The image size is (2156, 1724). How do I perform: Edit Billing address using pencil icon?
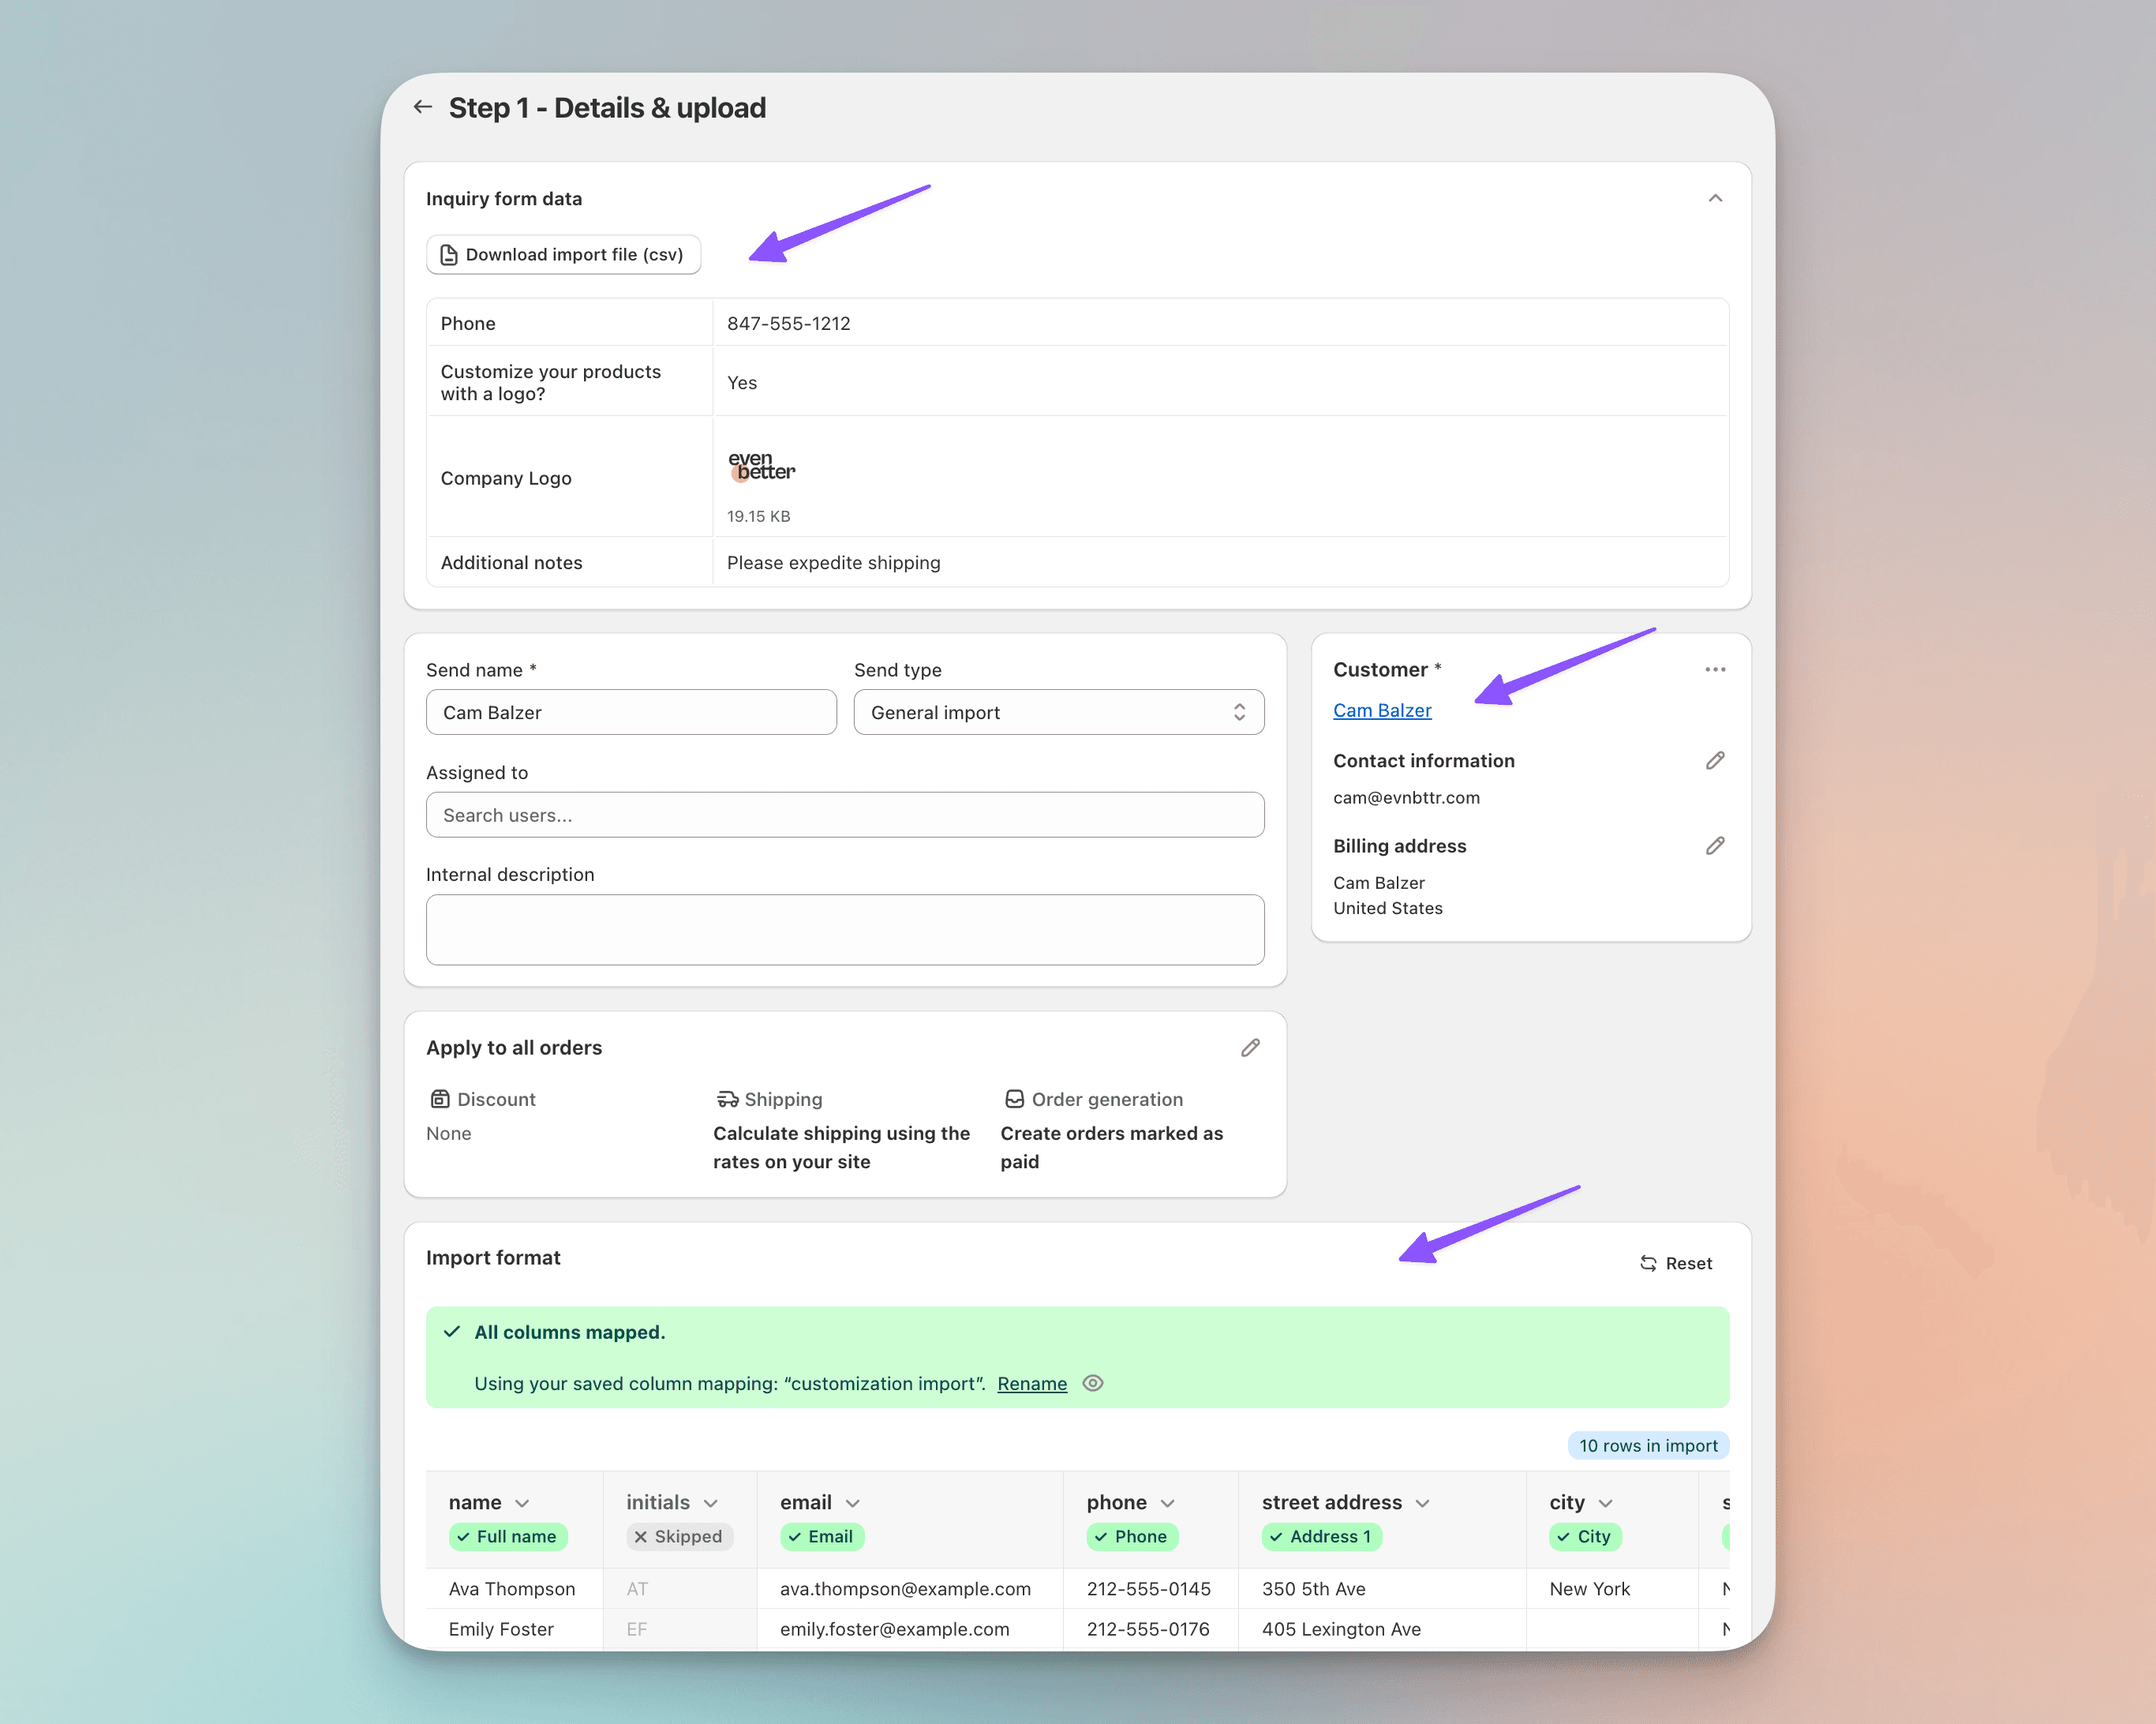[x=1715, y=845]
